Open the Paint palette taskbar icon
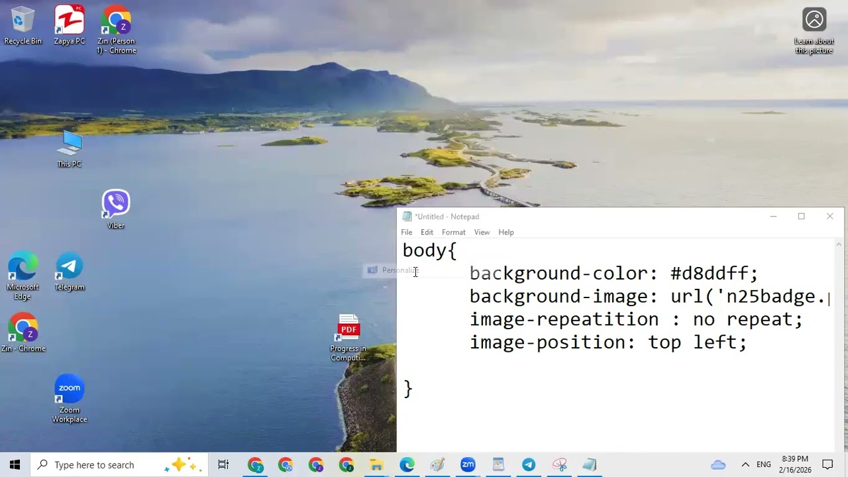The width and height of the screenshot is (848, 477). tap(437, 464)
